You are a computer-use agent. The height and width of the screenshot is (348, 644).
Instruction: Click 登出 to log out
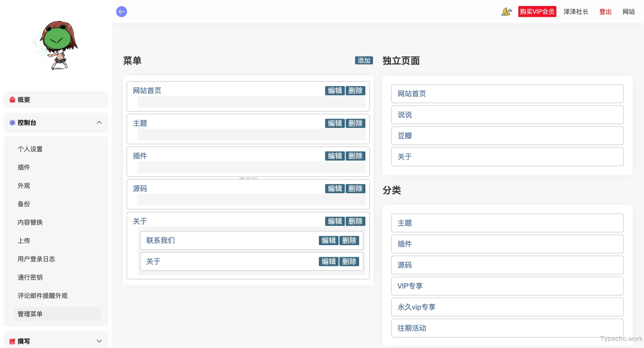click(x=605, y=12)
